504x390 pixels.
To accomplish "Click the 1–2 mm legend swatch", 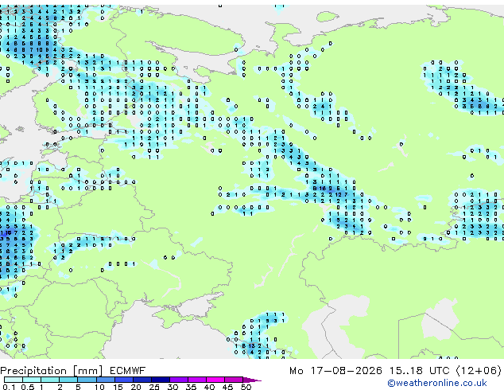I will (50, 380).
